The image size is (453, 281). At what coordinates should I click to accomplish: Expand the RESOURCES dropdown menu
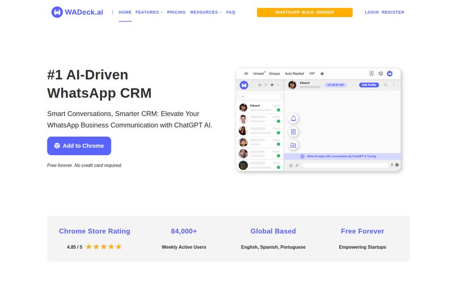coord(206,12)
